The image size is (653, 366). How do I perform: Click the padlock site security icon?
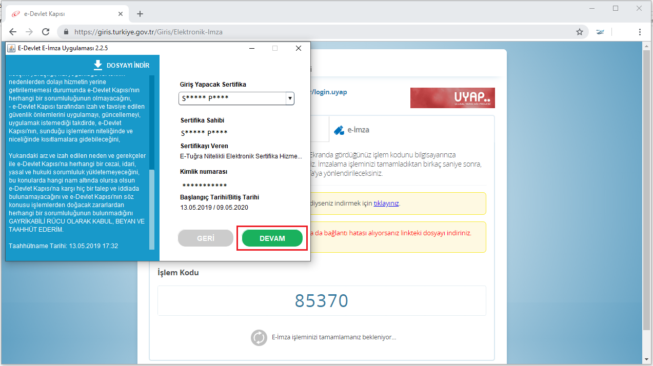point(66,32)
